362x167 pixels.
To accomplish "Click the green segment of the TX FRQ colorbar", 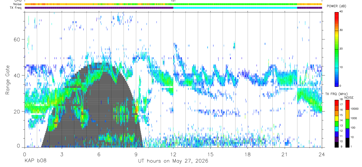I will 337,123.
